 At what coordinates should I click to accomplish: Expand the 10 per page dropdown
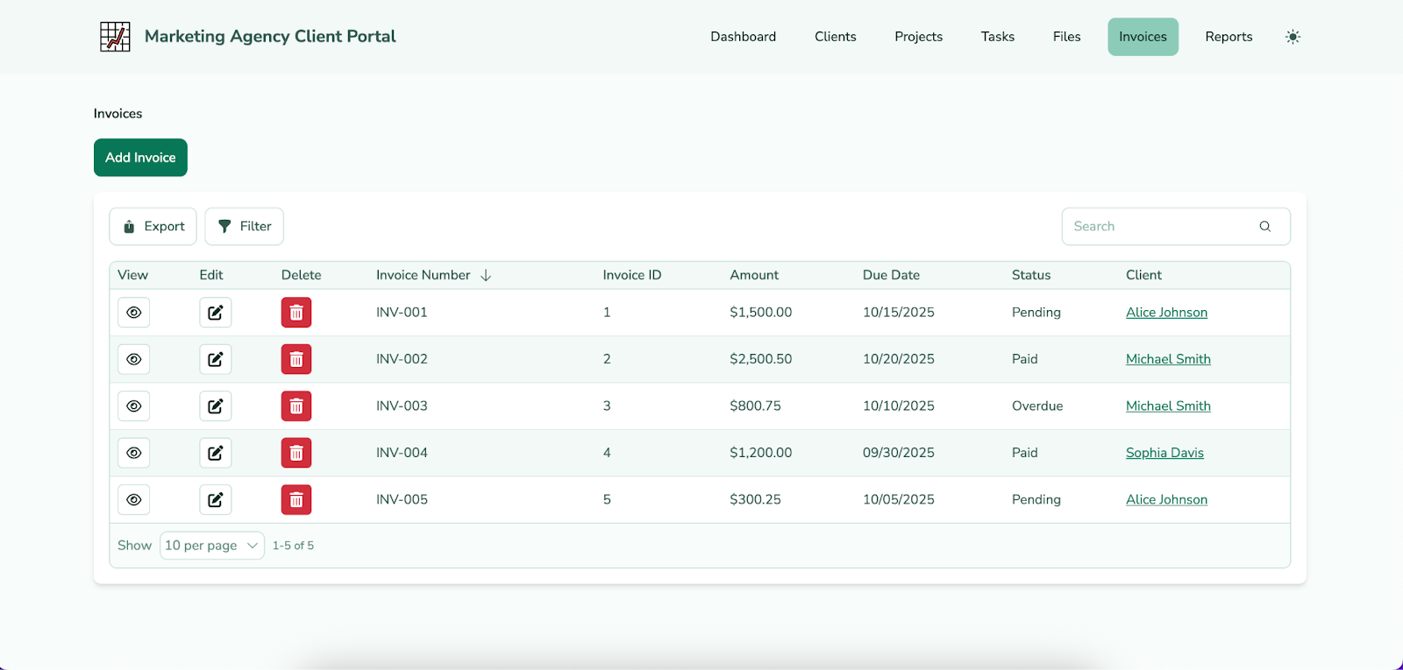[211, 546]
